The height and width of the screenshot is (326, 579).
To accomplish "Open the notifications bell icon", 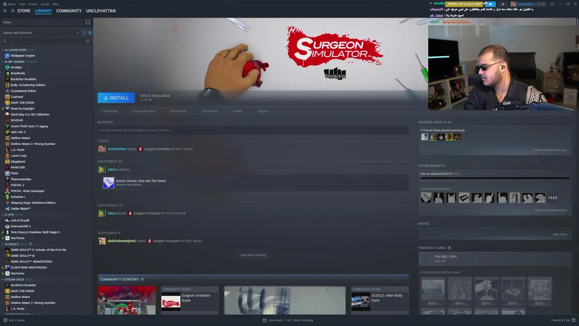I will pos(503,4).
